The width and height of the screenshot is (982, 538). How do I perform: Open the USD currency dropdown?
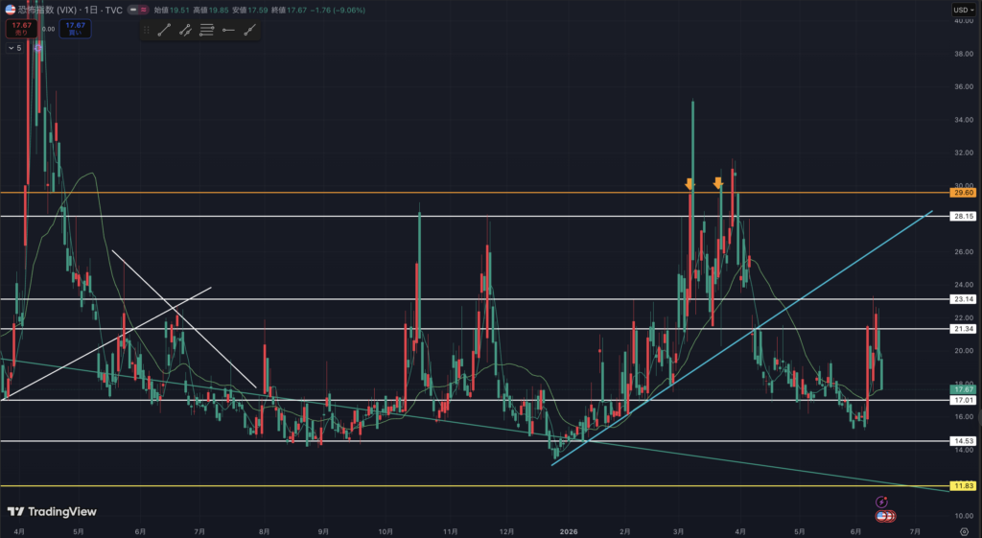point(963,10)
